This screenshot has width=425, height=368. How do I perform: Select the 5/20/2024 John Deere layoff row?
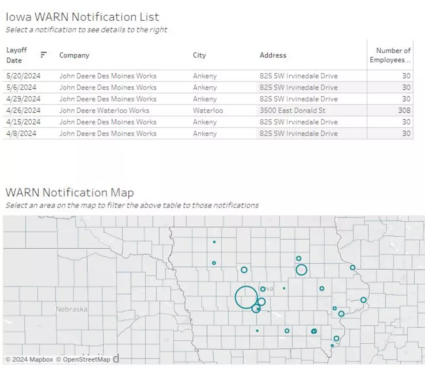coord(208,76)
